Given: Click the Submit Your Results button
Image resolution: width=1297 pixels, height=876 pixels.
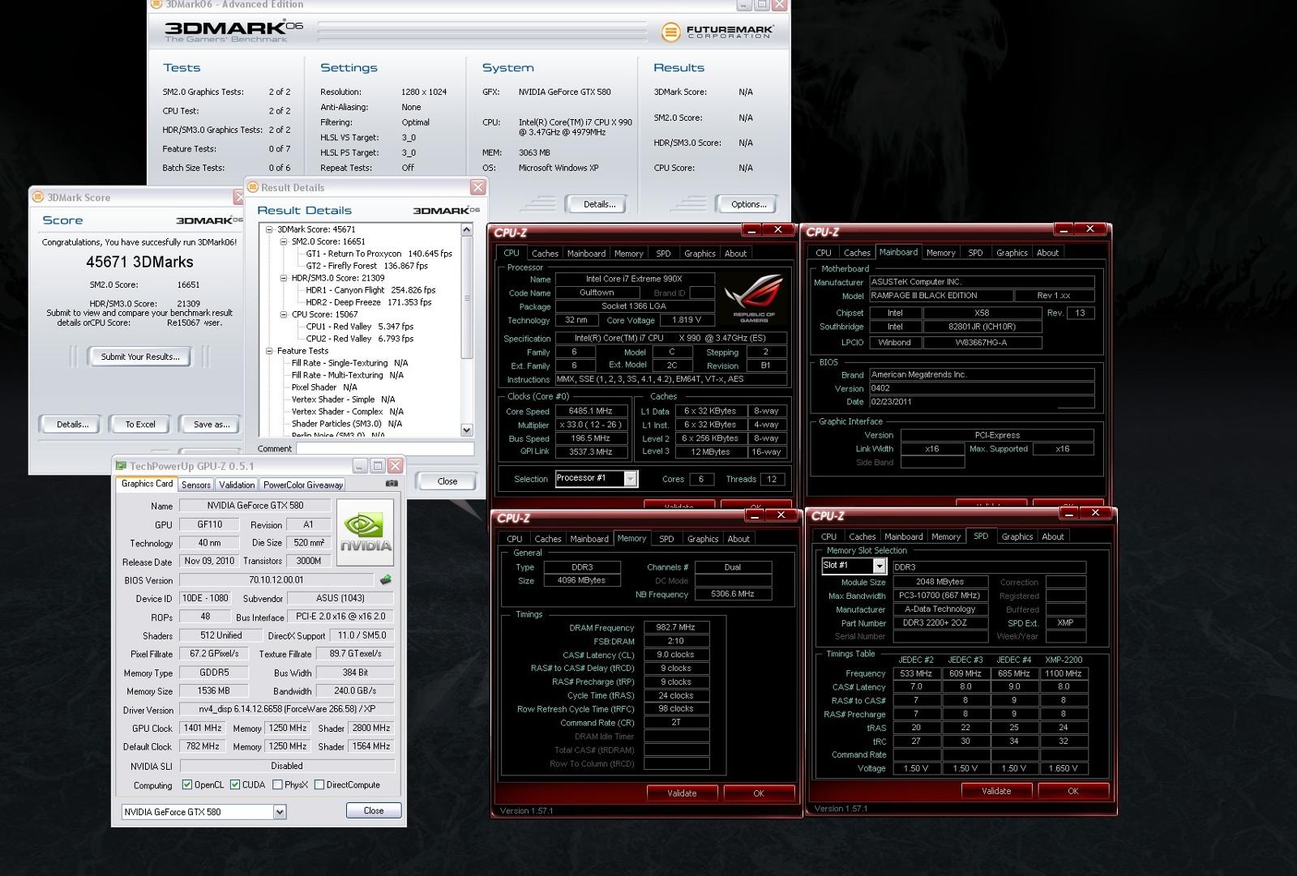Looking at the screenshot, I should [x=140, y=357].
